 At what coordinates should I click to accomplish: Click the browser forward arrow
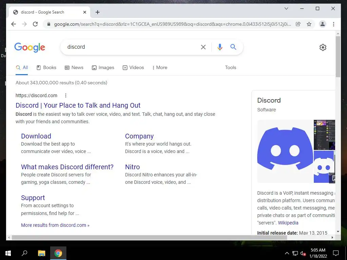coord(24,24)
